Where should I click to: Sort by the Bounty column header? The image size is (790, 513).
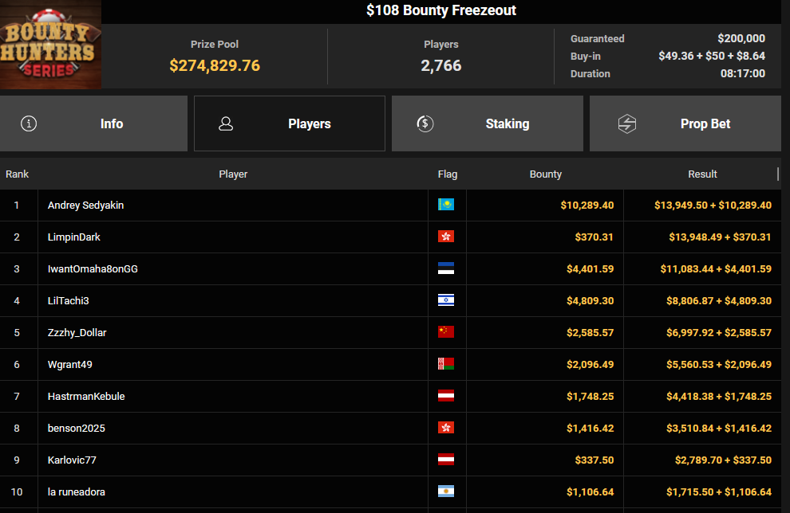point(546,174)
